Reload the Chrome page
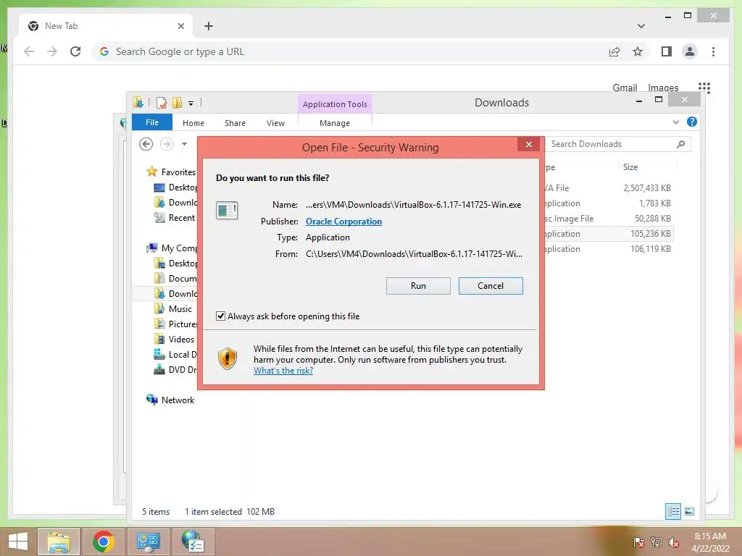Screen dimensions: 742x556 pos(75,51)
